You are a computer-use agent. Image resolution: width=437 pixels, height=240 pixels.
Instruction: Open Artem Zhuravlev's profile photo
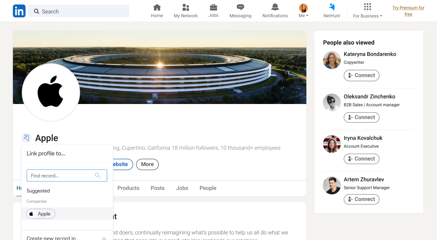[x=332, y=185]
